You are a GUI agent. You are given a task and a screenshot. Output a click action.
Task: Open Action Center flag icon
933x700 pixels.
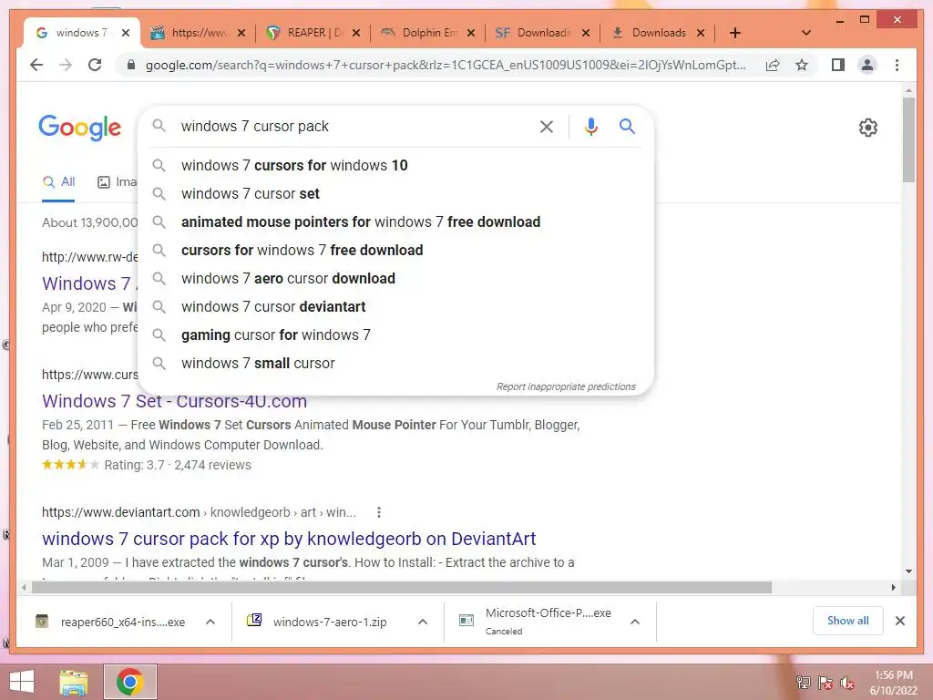click(x=825, y=684)
